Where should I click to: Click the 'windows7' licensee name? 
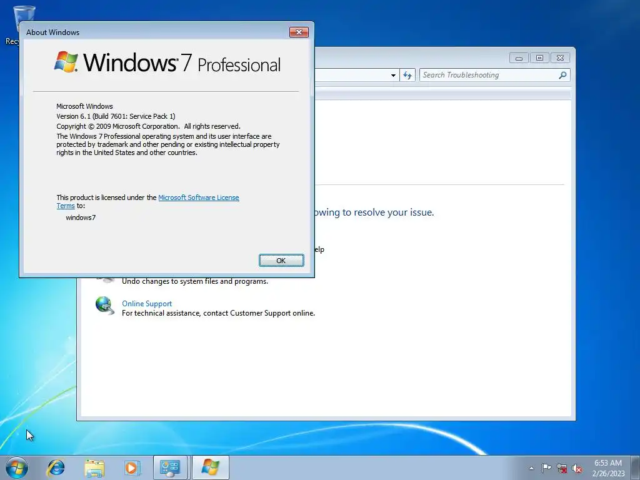point(81,217)
